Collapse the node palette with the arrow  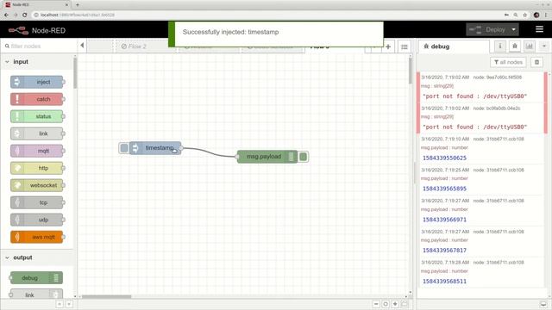pos(82,46)
